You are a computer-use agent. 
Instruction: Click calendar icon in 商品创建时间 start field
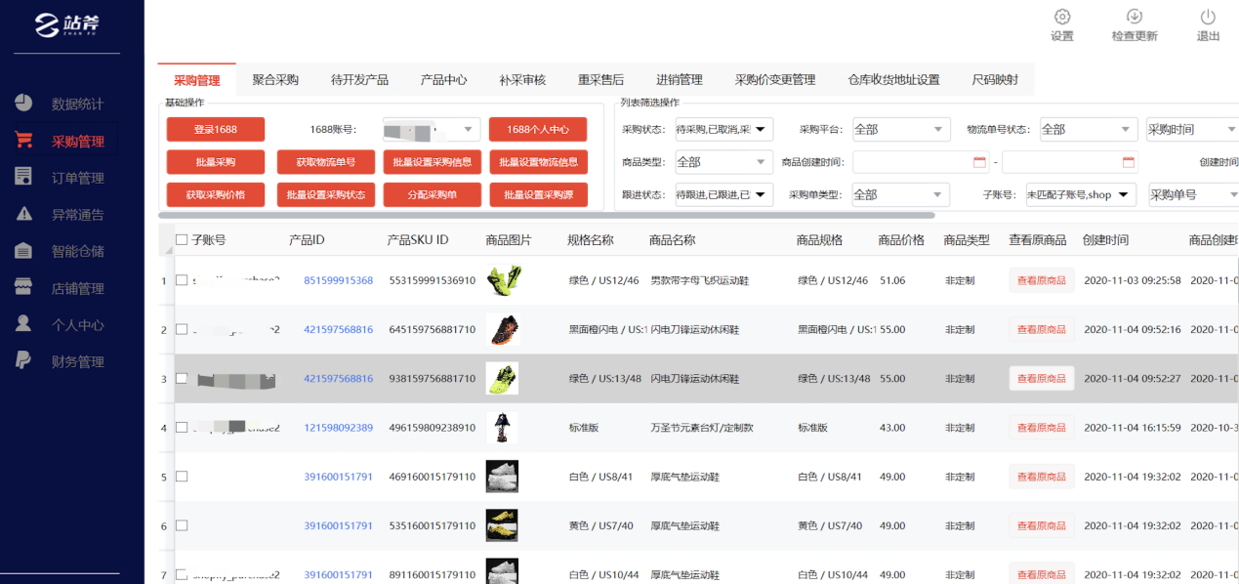point(979,162)
